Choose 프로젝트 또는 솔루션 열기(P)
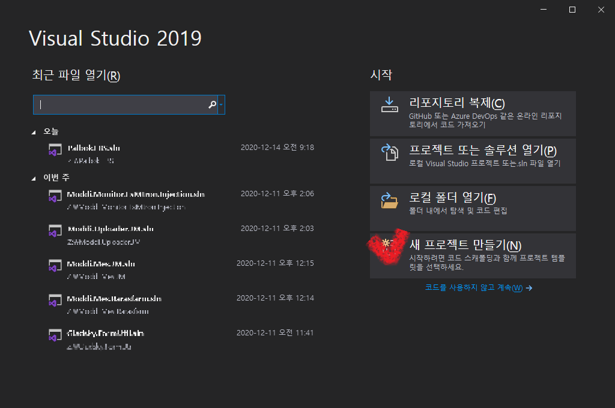This screenshot has width=615, height=408. pos(473,161)
